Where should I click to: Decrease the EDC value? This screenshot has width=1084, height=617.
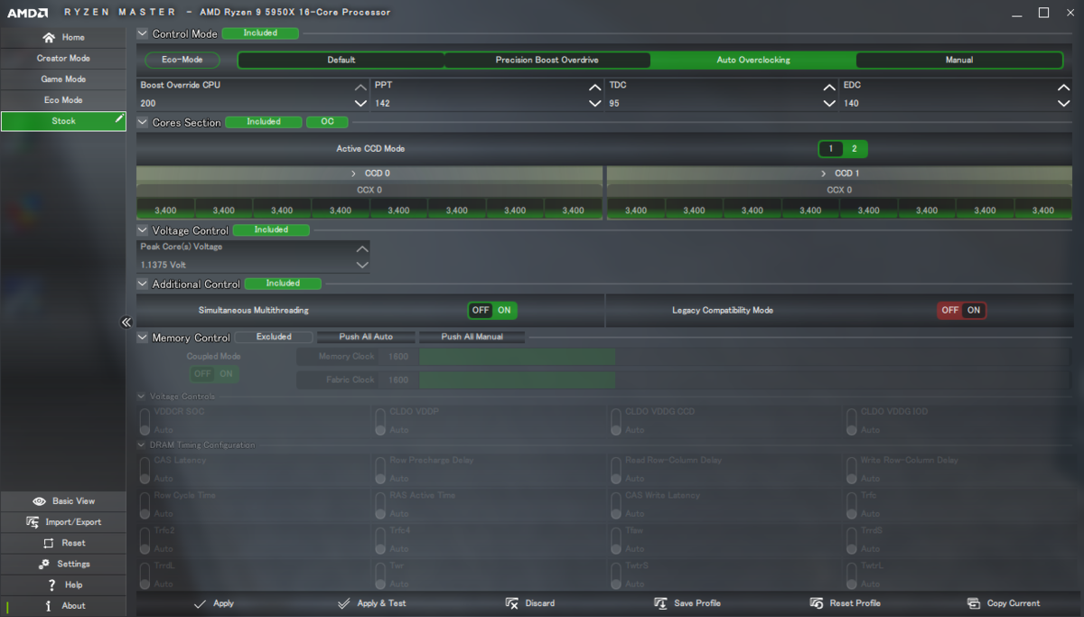click(x=1063, y=104)
